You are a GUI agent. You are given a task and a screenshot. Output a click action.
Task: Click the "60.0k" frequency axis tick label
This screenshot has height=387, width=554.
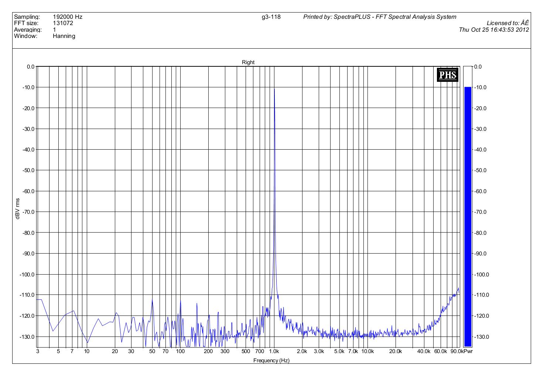(x=441, y=351)
